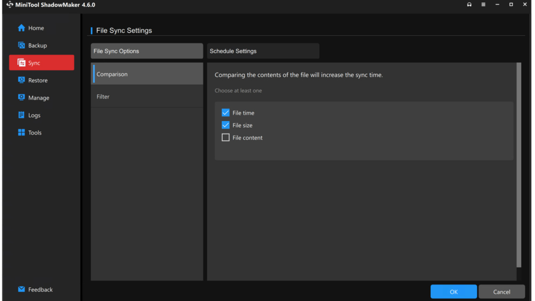The width and height of the screenshot is (535, 301).
Task: Open the hamburger menu in title bar
Action: click(x=483, y=4)
